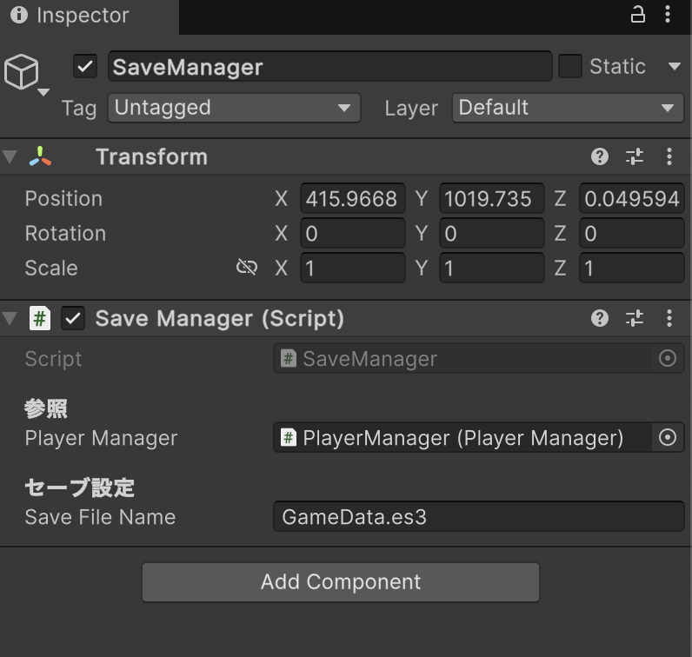The width and height of the screenshot is (692, 657).
Task: Open the Layer dropdown showing Default
Action: pyautogui.click(x=568, y=108)
